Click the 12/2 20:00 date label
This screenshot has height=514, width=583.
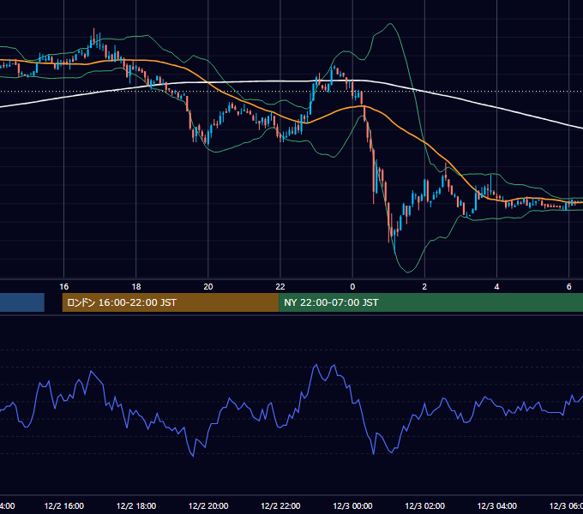[208, 506]
